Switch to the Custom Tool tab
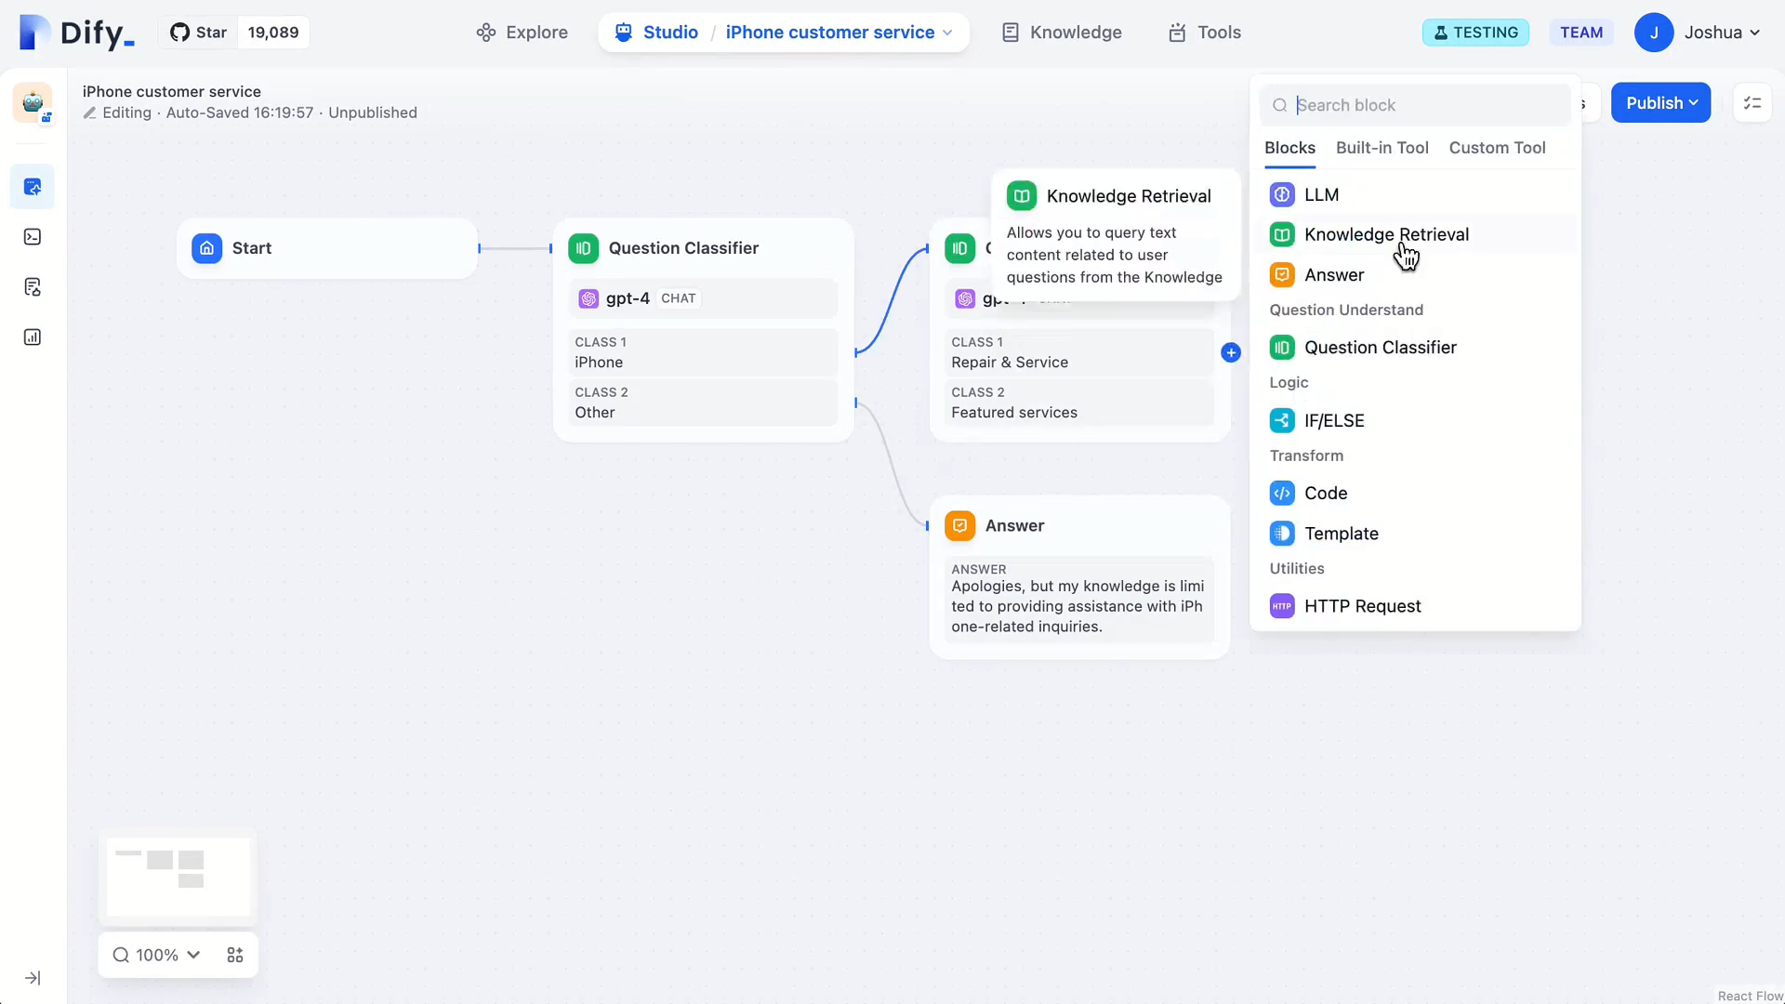Viewport: 1785px width, 1004px height. coord(1497,146)
